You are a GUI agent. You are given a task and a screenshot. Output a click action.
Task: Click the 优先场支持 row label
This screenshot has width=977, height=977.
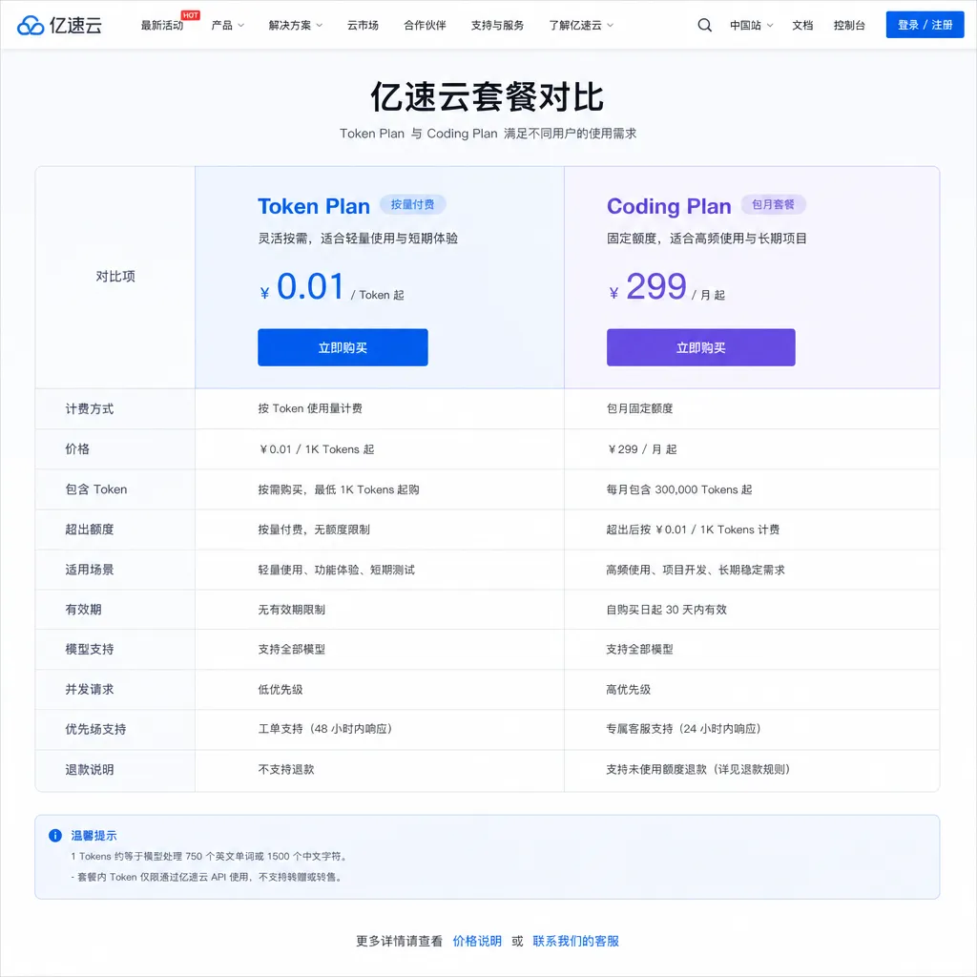(x=95, y=729)
